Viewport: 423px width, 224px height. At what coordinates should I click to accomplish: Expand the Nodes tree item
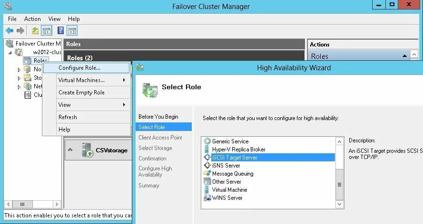(19, 70)
